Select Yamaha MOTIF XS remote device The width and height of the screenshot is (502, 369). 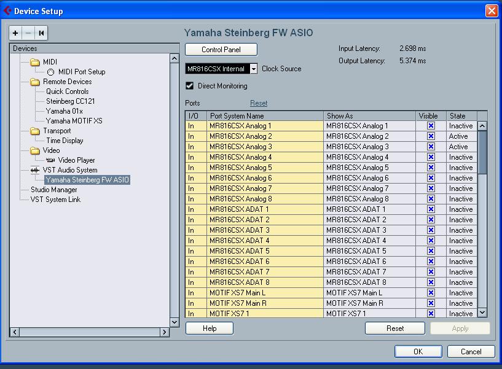(x=74, y=121)
